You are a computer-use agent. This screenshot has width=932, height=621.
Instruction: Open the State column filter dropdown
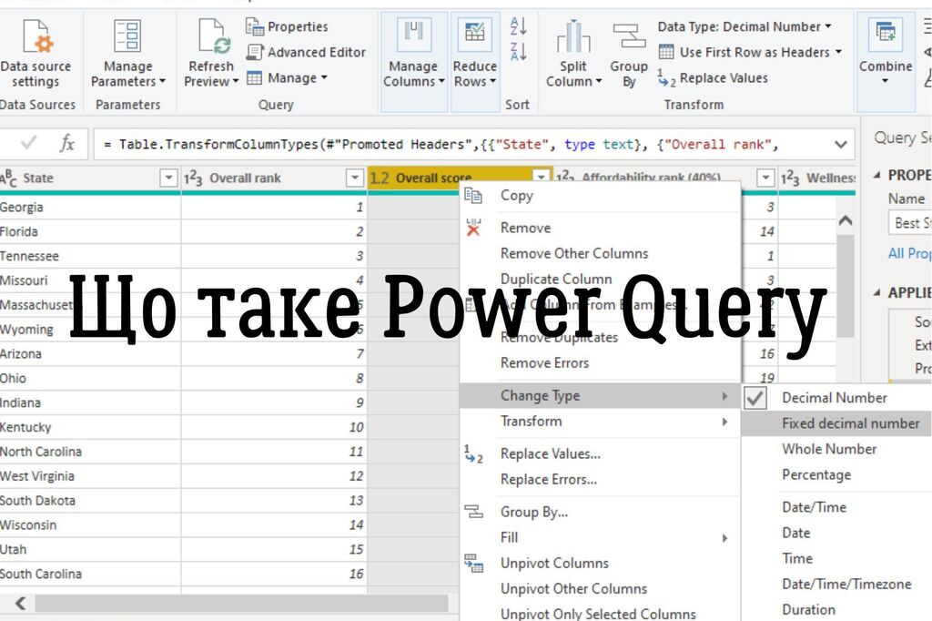click(x=168, y=178)
